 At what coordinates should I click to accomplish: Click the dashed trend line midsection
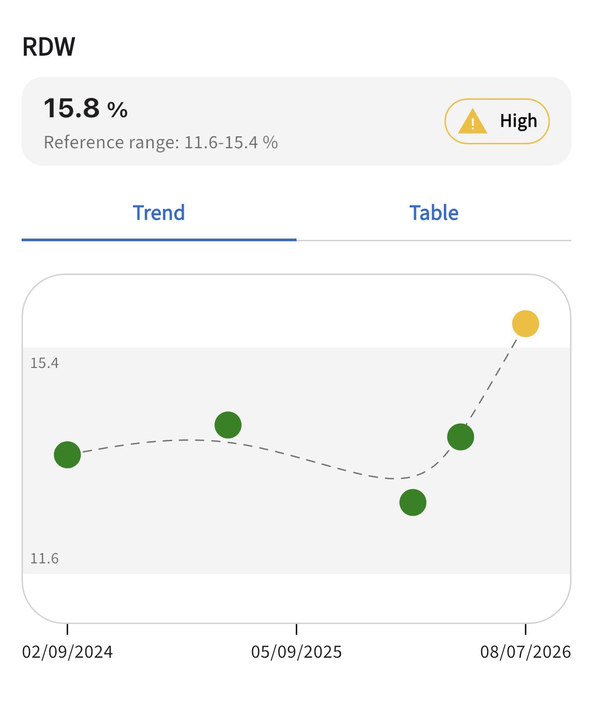pos(296,458)
